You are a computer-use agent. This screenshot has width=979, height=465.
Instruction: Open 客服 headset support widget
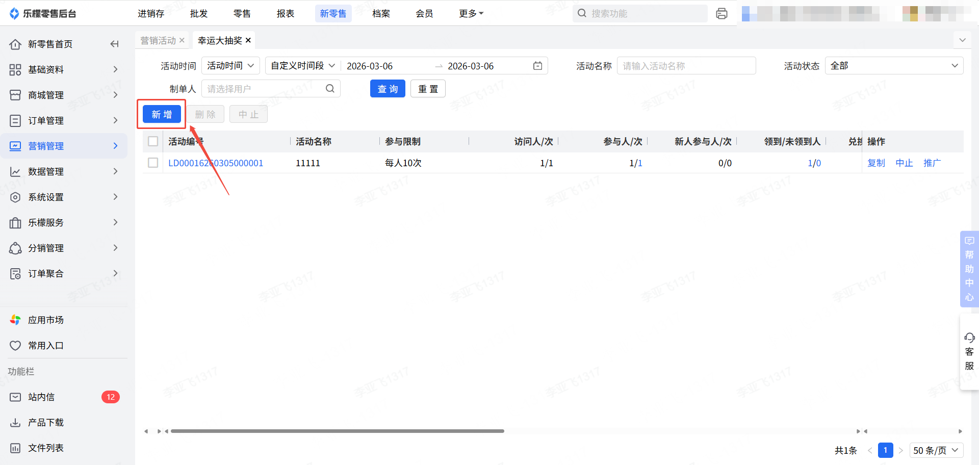(x=969, y=352)
